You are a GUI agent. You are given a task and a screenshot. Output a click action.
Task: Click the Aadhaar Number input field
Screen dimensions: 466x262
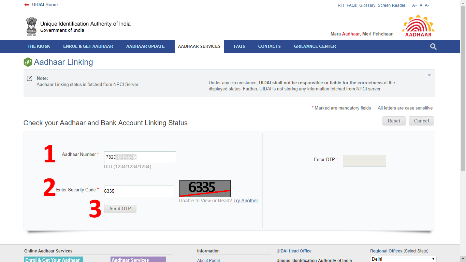[140, 157]
